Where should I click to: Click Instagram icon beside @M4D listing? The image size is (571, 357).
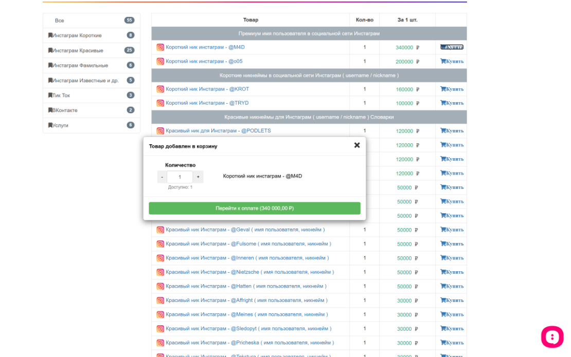160,47
